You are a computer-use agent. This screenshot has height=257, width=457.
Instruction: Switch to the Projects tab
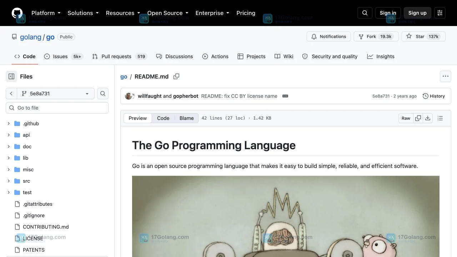tap(251, 56)
